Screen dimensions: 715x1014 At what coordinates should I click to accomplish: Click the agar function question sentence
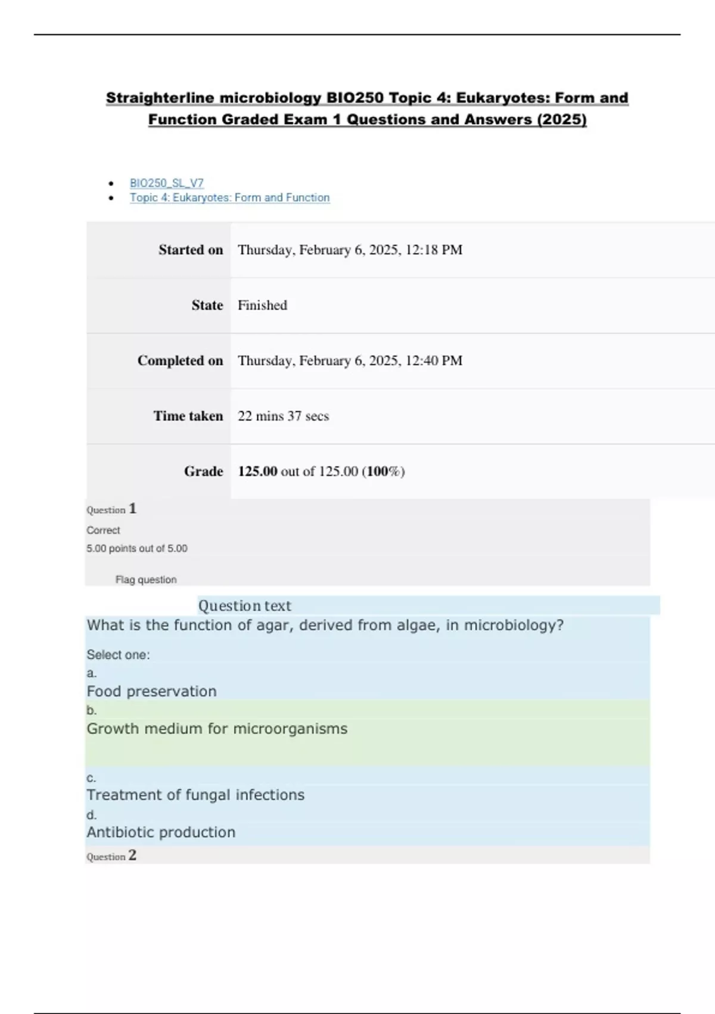(x=325, y=625)
